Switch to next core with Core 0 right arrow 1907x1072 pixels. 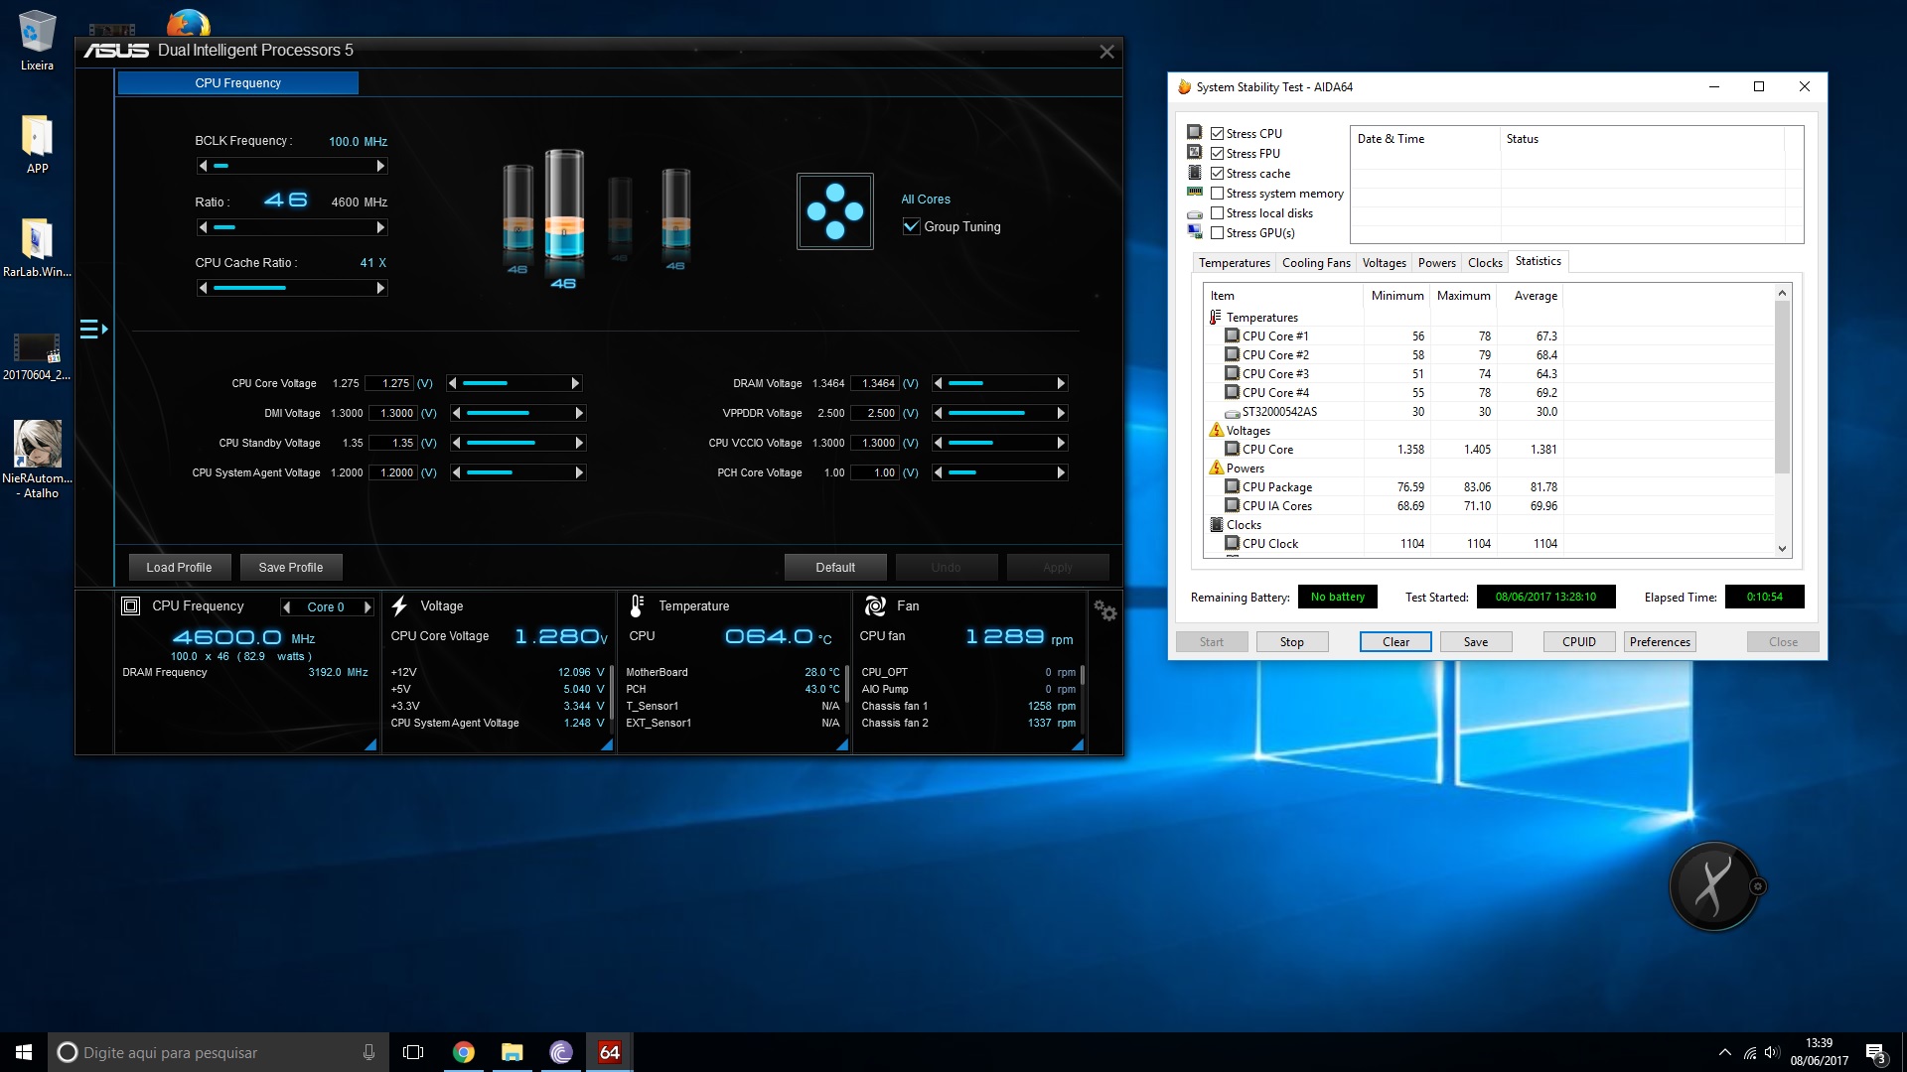click(x=367, y=606)
